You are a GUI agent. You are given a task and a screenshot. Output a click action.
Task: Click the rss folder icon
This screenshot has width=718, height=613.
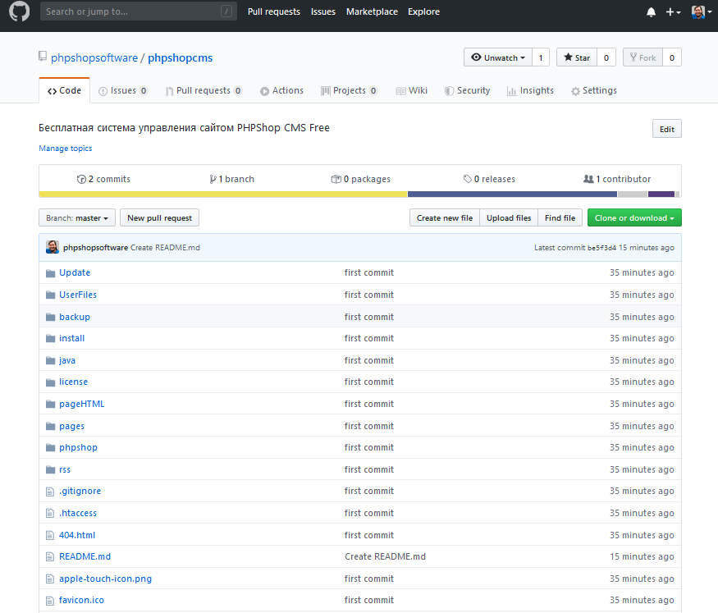coord(50,469)
